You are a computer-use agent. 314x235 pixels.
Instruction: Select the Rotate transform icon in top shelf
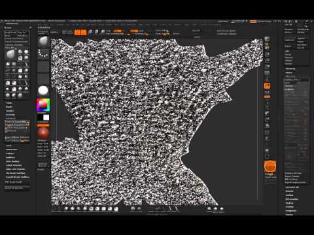(x=103, y=32)
